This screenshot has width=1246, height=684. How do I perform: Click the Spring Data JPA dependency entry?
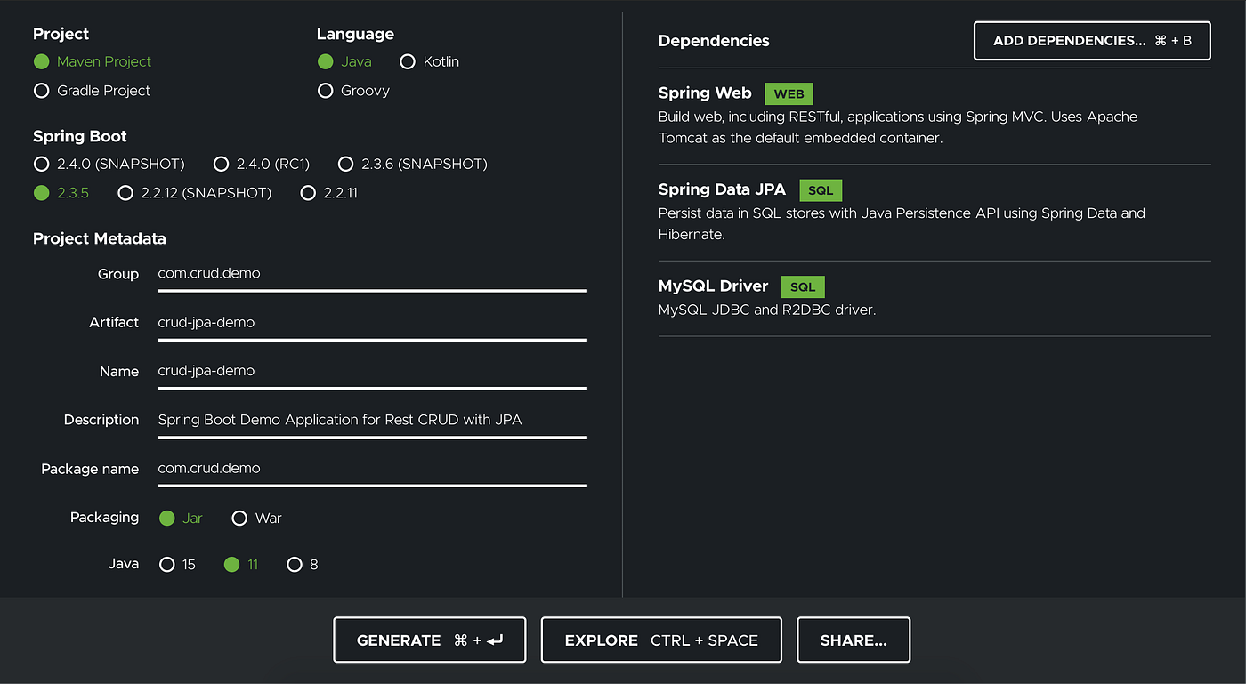tap(934, 212)
